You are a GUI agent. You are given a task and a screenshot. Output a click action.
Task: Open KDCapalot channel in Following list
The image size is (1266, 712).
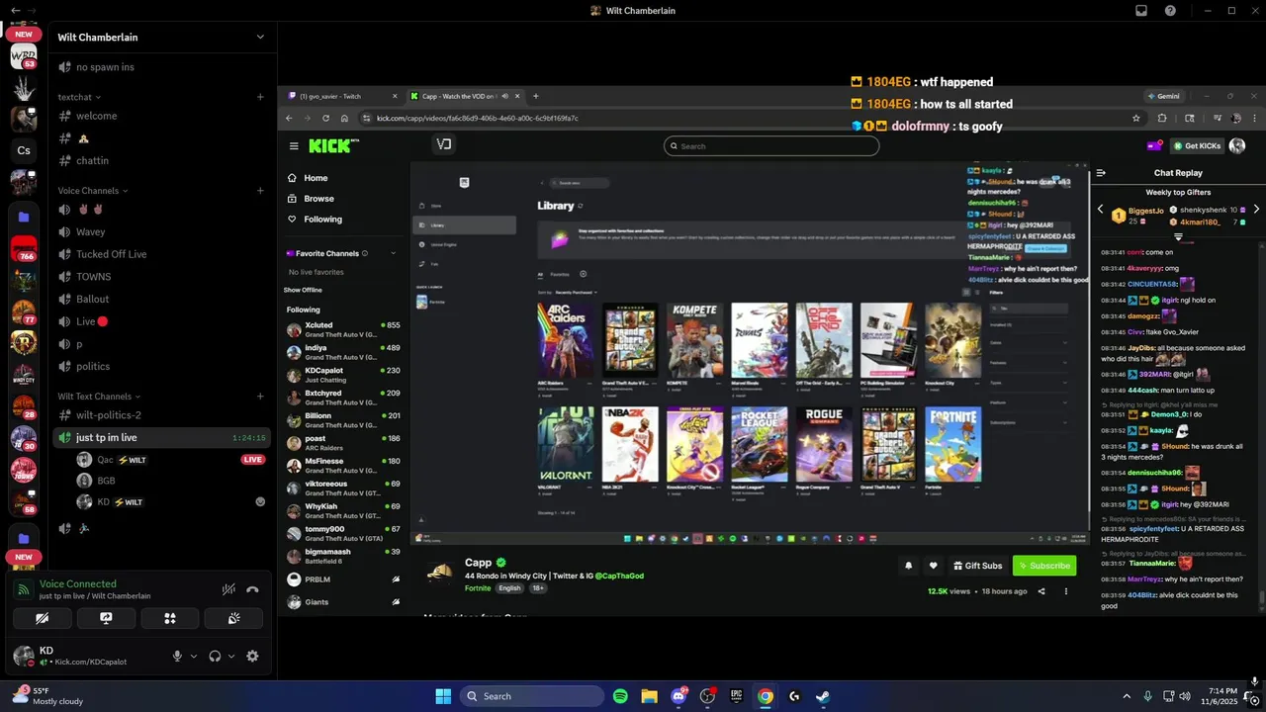click(x=342, y=375)
